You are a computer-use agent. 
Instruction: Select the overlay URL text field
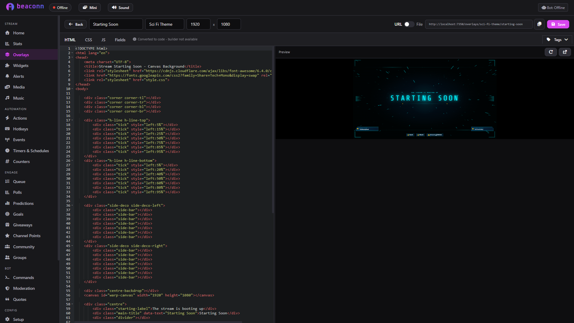[x=479, y=24]
